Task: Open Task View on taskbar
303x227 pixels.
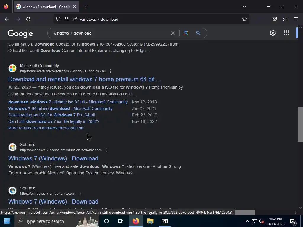Action: pyautogui.click(x=121, y=221)
